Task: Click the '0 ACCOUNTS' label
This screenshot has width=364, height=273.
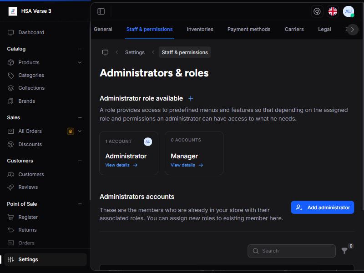Action: 186,140
